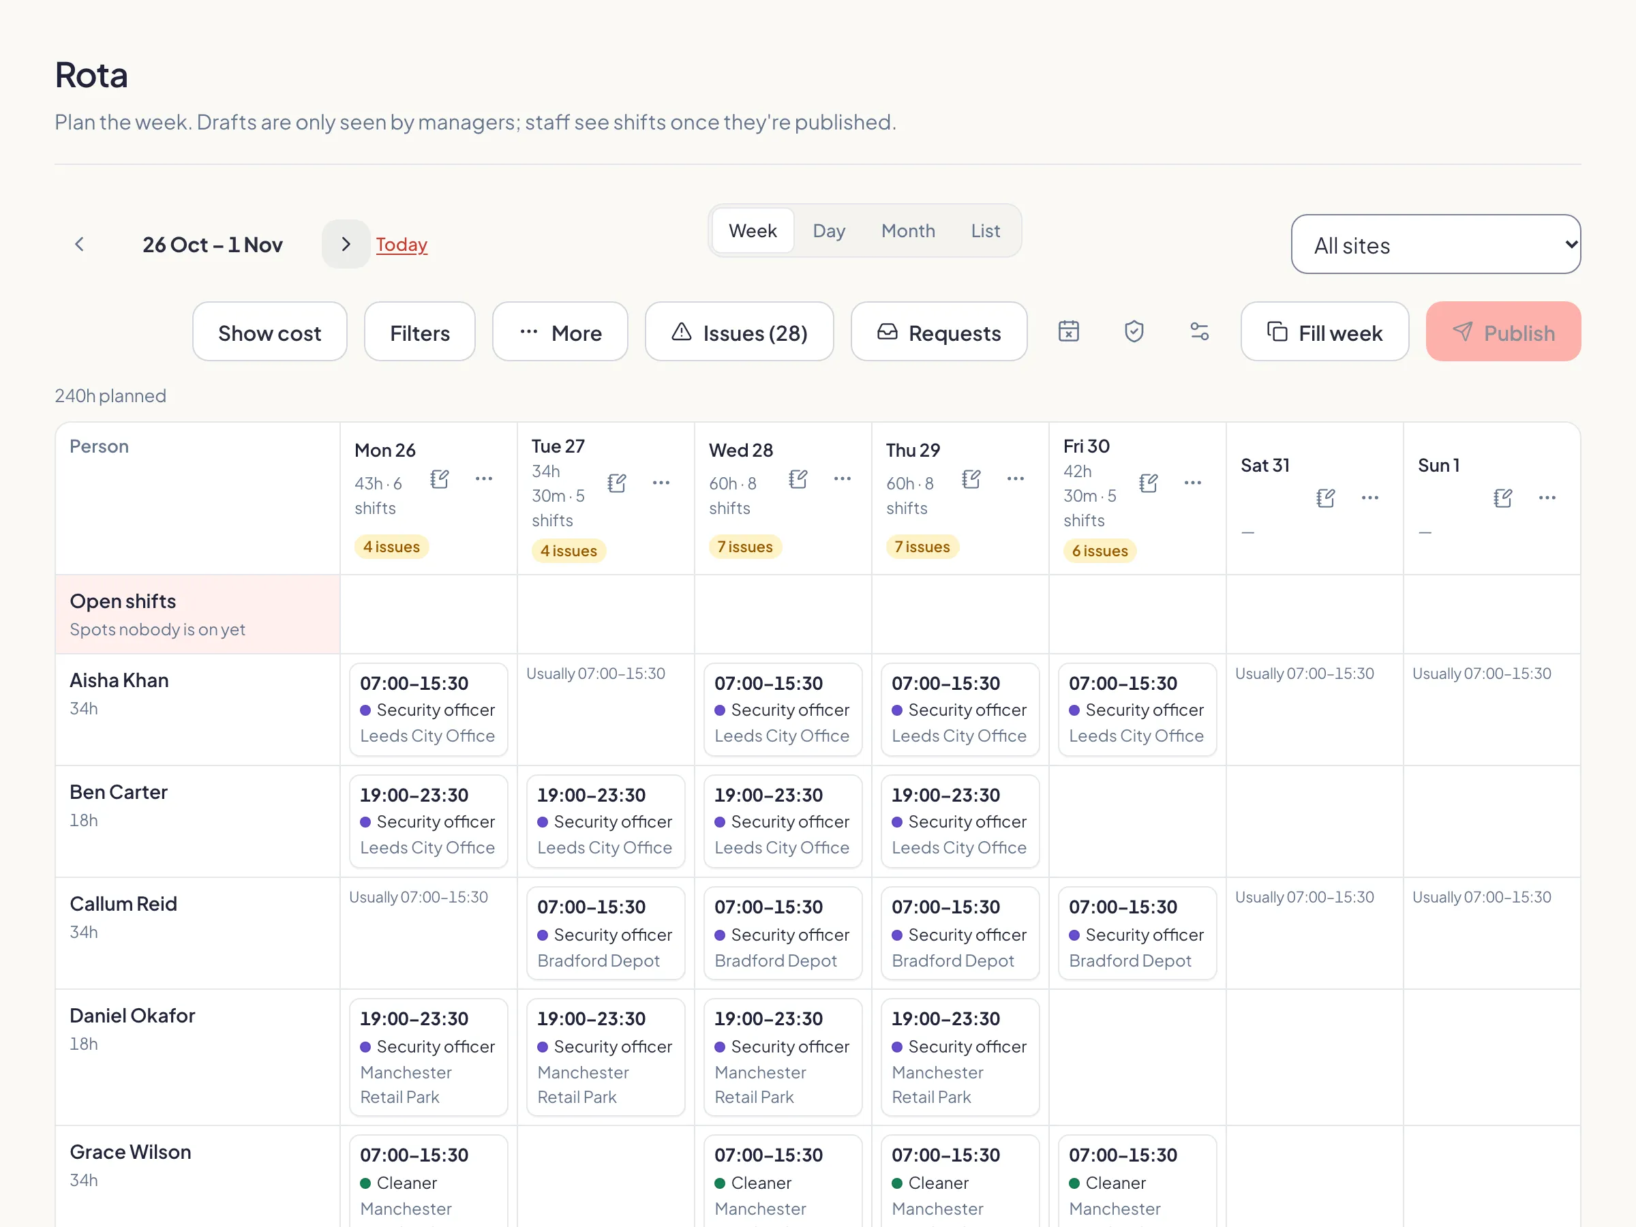Open the calendar-cancel icon in toolbar
The width and height of the screenshot is (1636, 1227).
tap(1069, 331)
